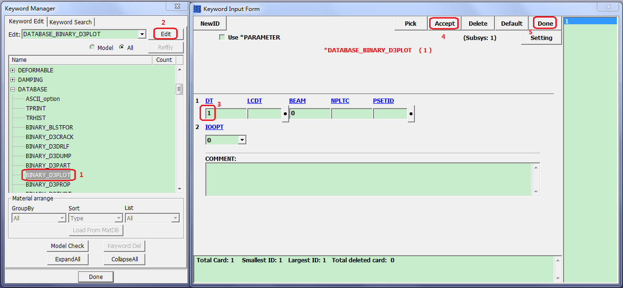Screen dimensions: 623x288
Task: Click the dot button next to LCDT field
Action: coord(285,114)
